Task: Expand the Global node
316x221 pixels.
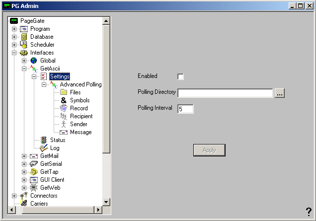Action: click(24, 61)
